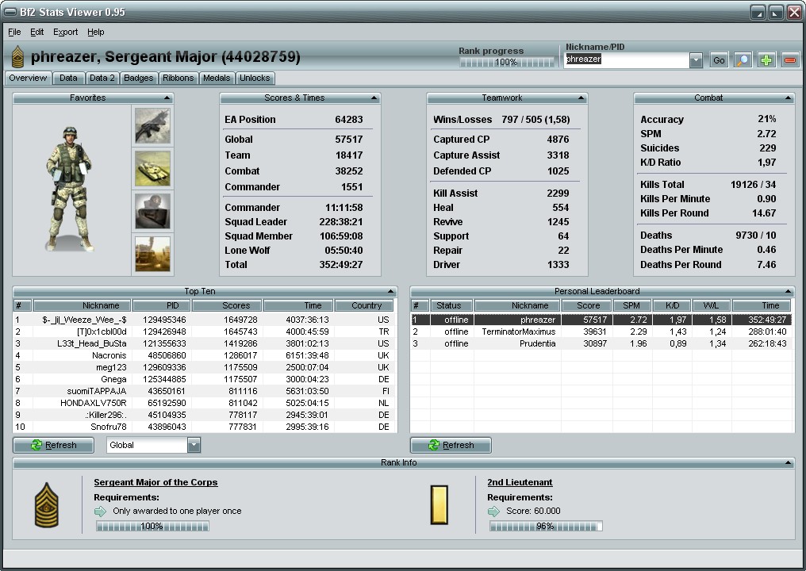
Task: Switch to the Data 2 tab
Action: click(102, 79)
